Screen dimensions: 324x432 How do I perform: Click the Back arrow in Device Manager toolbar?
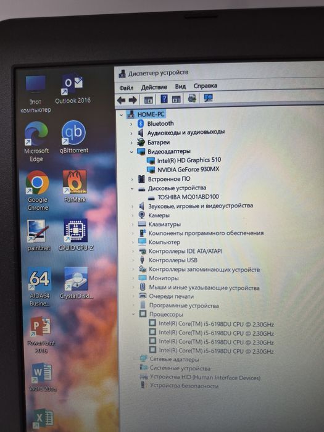pos(121,100)
